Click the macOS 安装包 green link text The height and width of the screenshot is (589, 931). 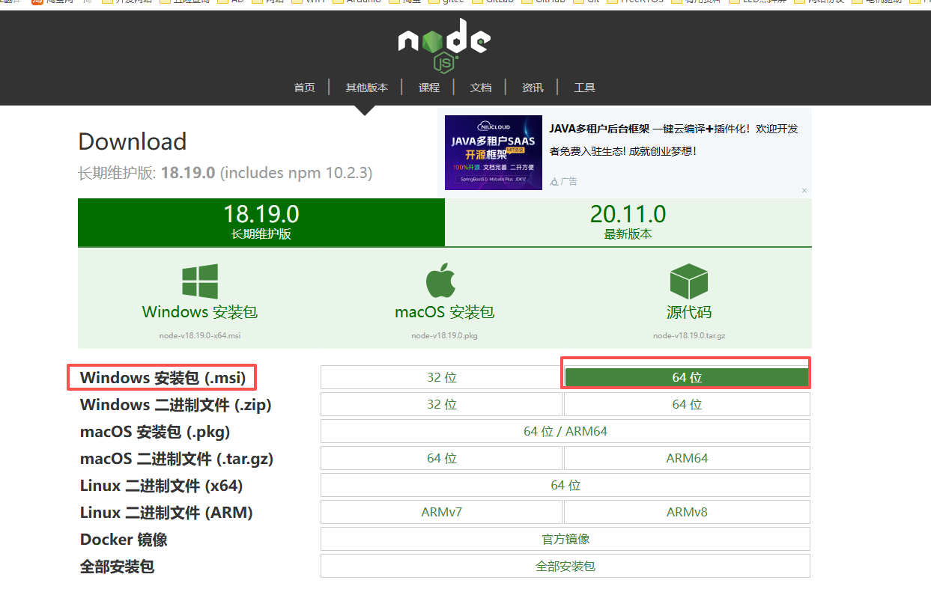(x=445, y=312)
